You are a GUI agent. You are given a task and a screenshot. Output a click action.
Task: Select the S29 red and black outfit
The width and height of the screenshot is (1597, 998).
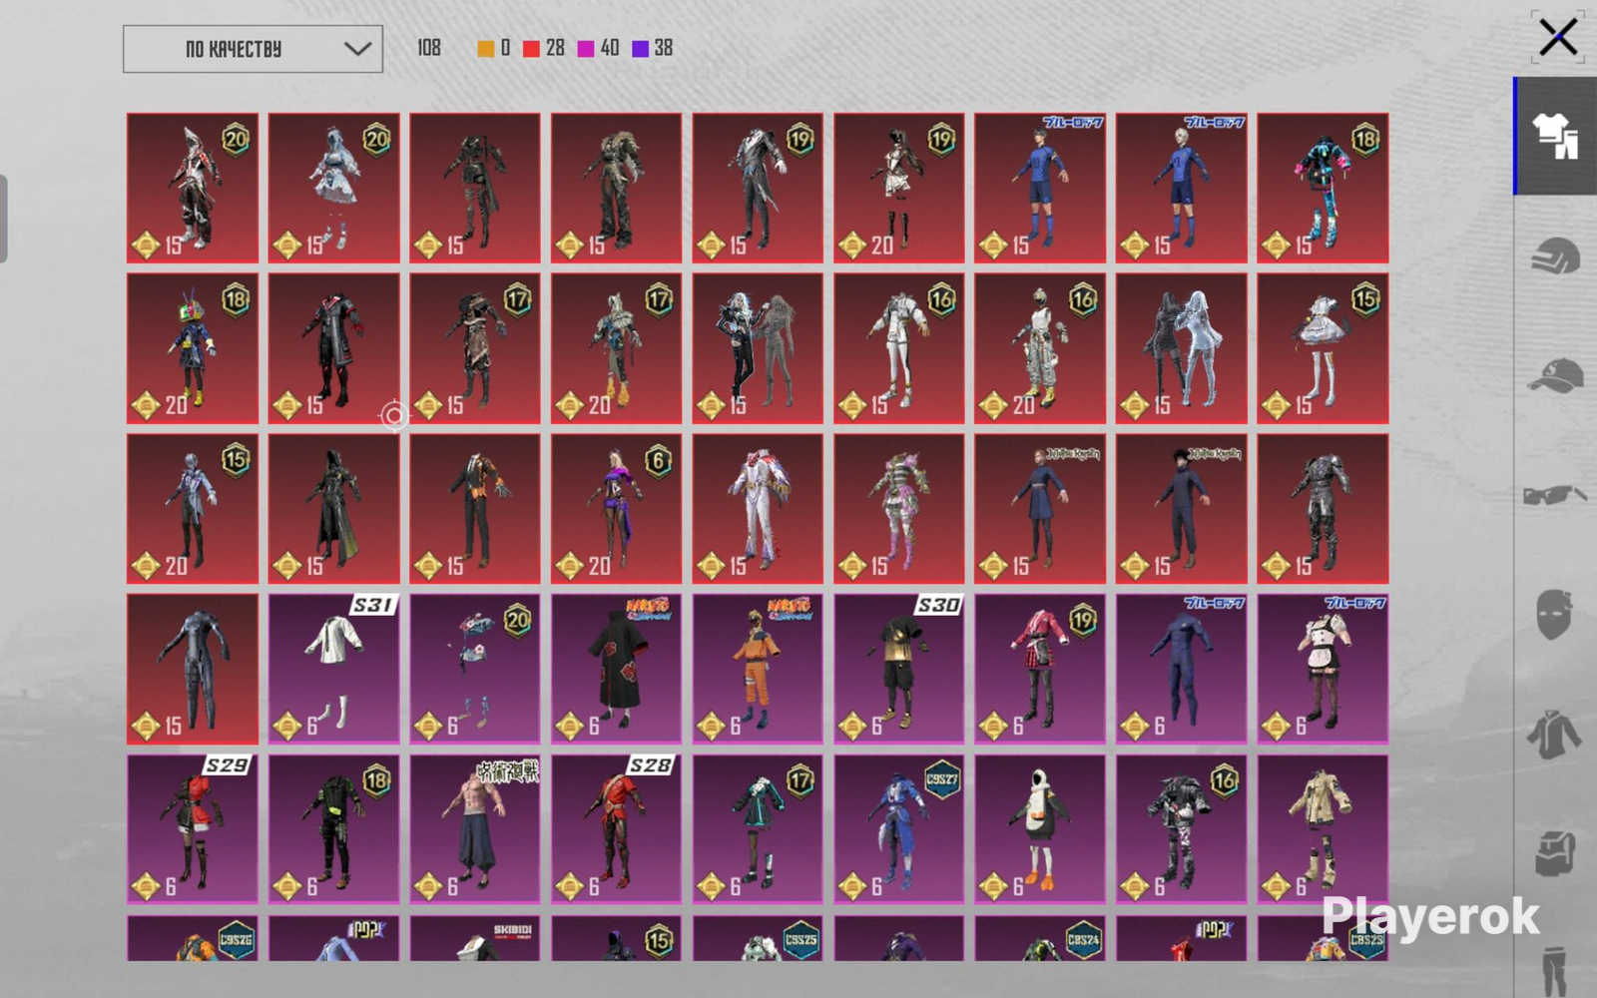point(192,829)
